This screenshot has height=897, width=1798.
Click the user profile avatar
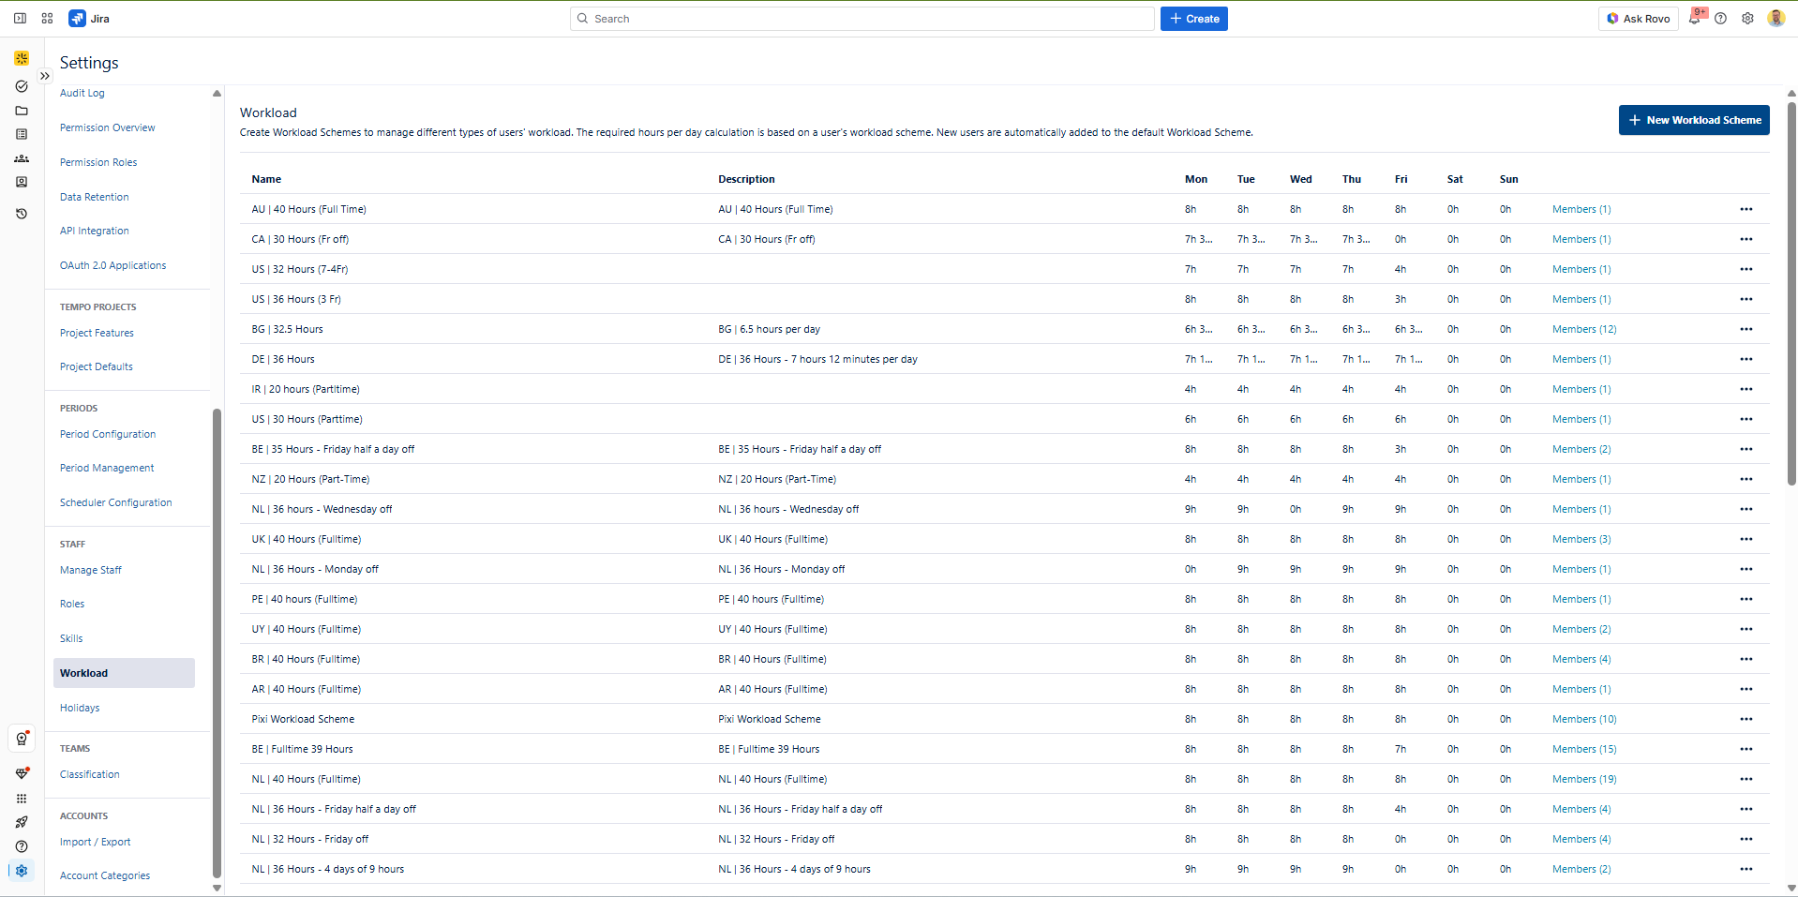(x=1776, y=19)
